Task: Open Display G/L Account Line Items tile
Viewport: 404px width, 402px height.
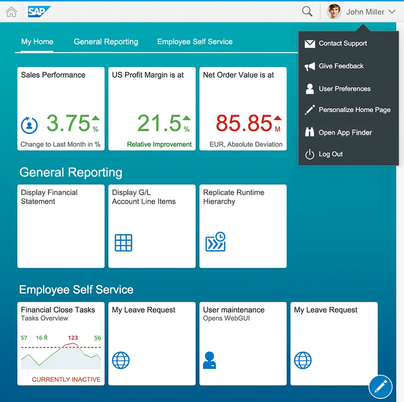Action: coord(152,226)
